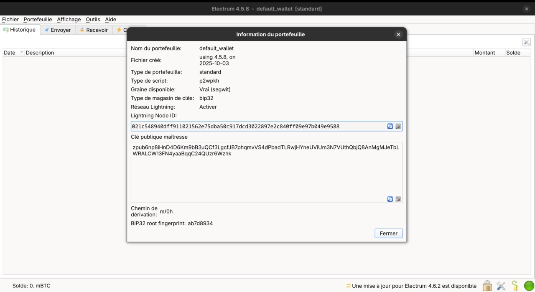The width and height of the screenshot is (535, 292).
Task: Open preferences via the wrench-screwdriver status icon
Action: 501,286
